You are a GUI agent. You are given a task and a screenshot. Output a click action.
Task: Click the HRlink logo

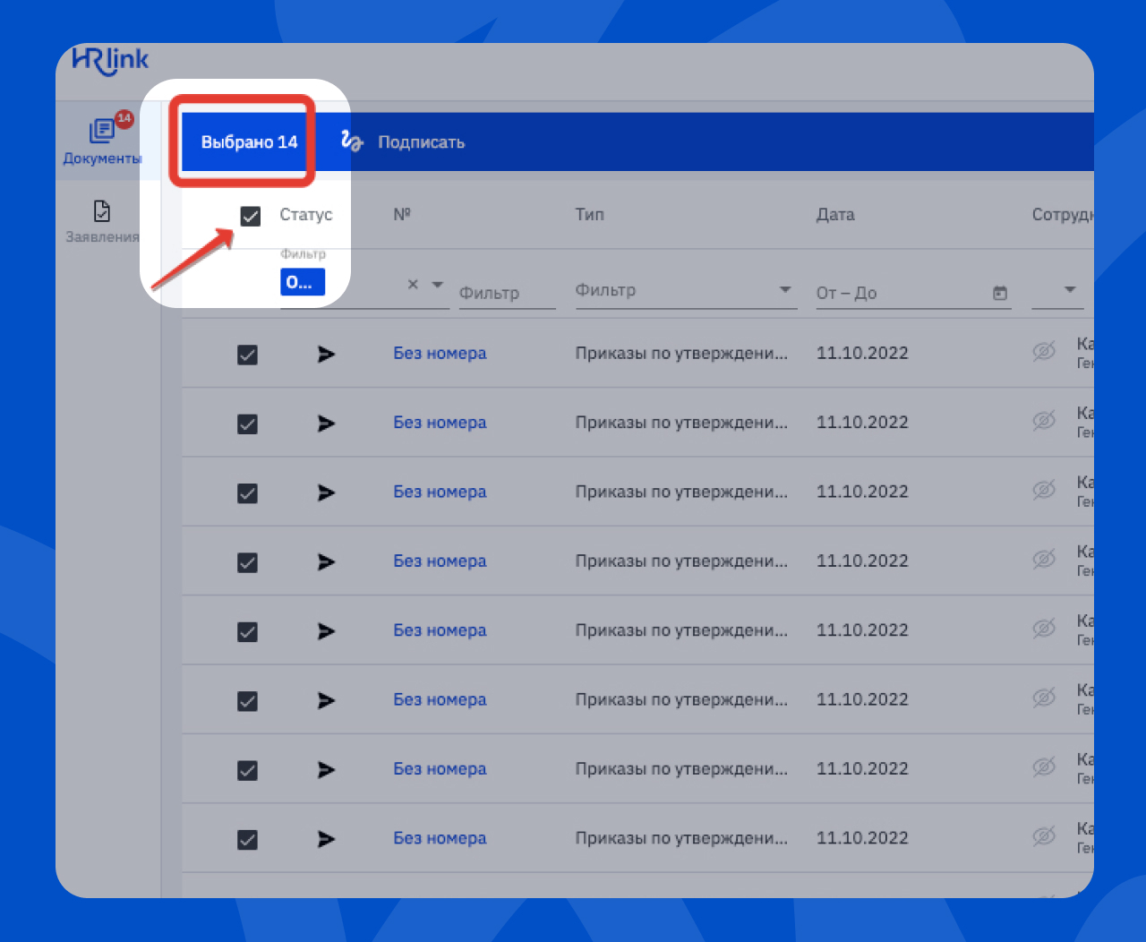(109, 61)
